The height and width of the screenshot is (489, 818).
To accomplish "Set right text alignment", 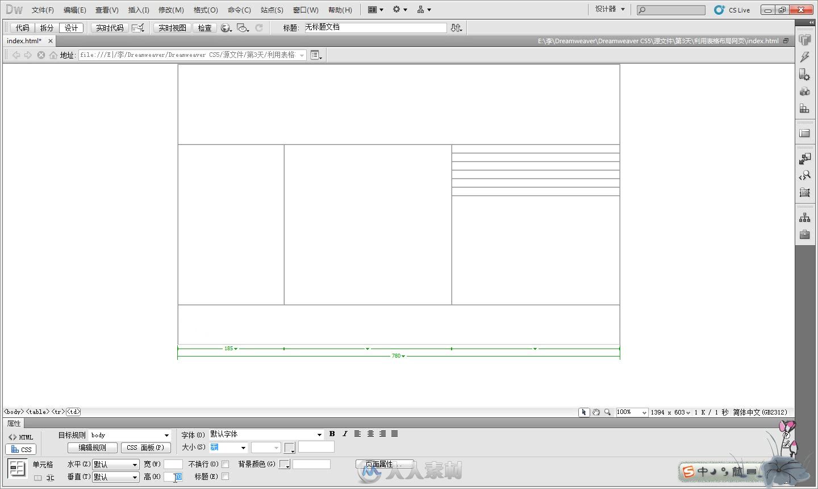I will [x=382, y=434].
